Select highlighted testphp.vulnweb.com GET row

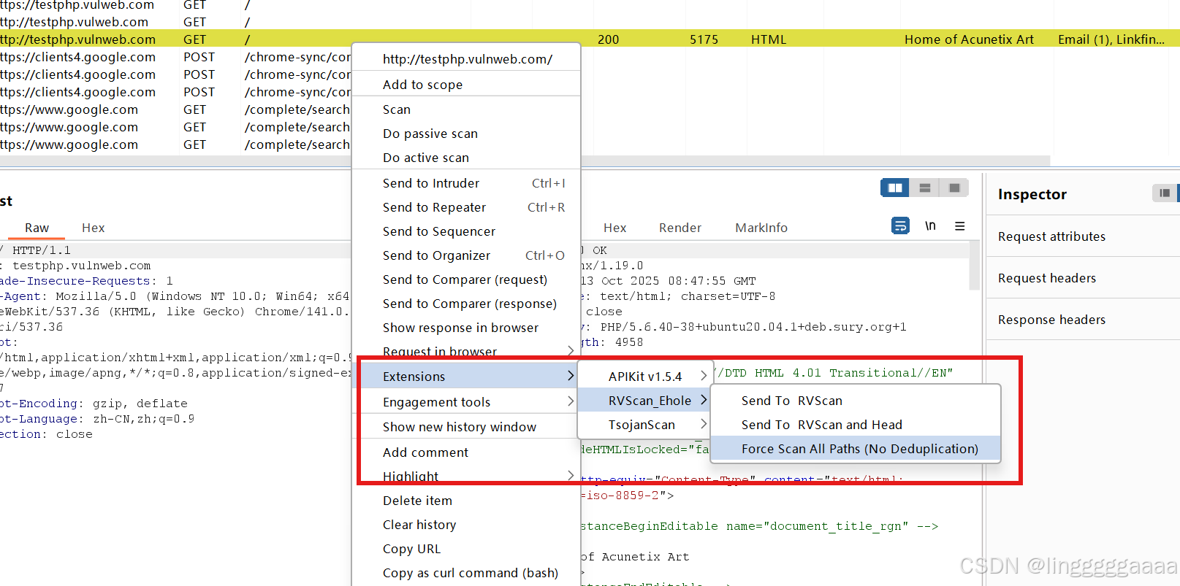click(x=590, y=39)
